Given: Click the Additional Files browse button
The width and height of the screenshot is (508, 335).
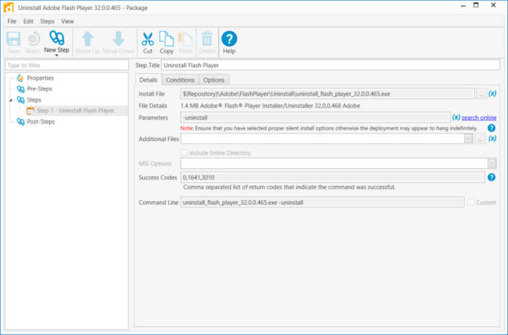Looking at the screenshot, I should point(480,139).
